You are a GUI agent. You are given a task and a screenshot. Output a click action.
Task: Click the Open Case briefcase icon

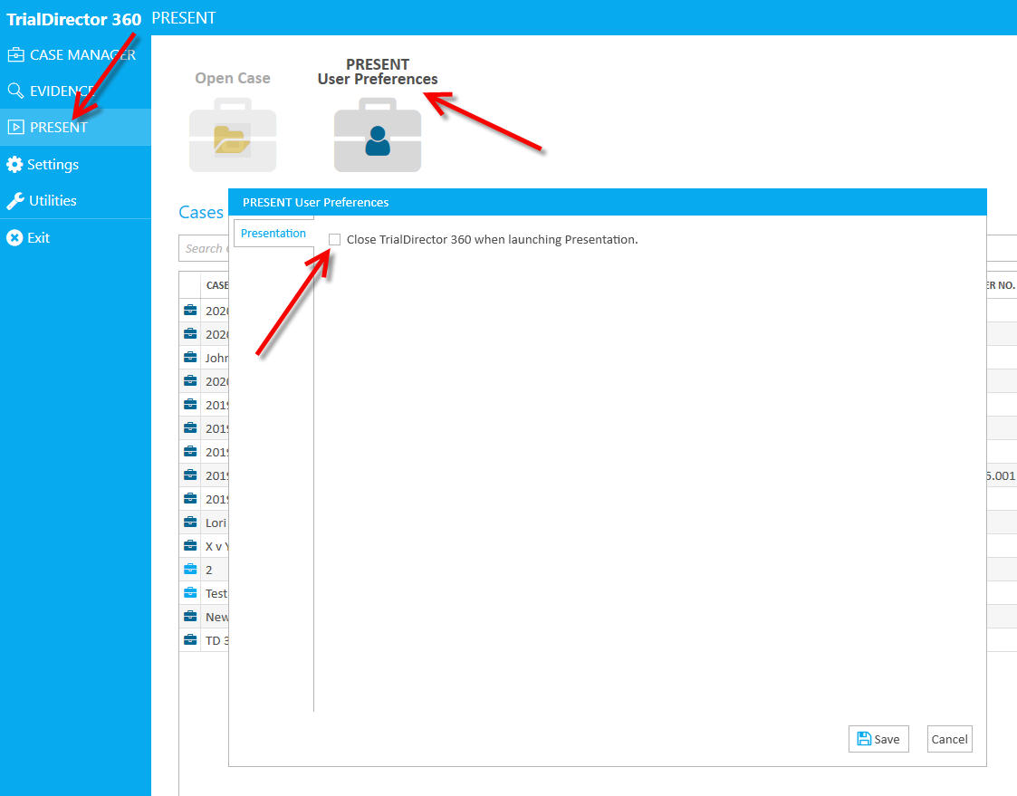coord(233,135)
